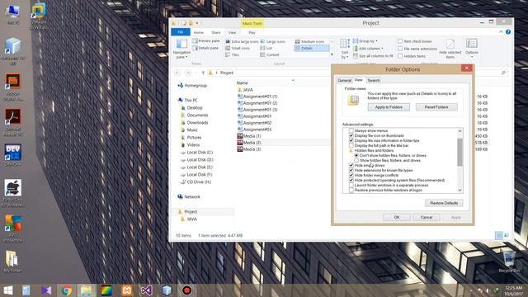The height and width of the screenshot is (297, 528).
Task: Click Apply to Folders button
Action: tap(389, 107)
